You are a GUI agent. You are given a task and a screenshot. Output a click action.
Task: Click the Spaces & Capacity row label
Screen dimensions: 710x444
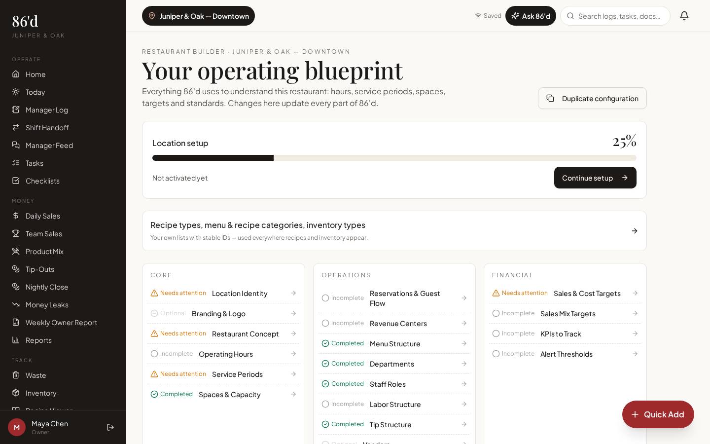[229, 394]
